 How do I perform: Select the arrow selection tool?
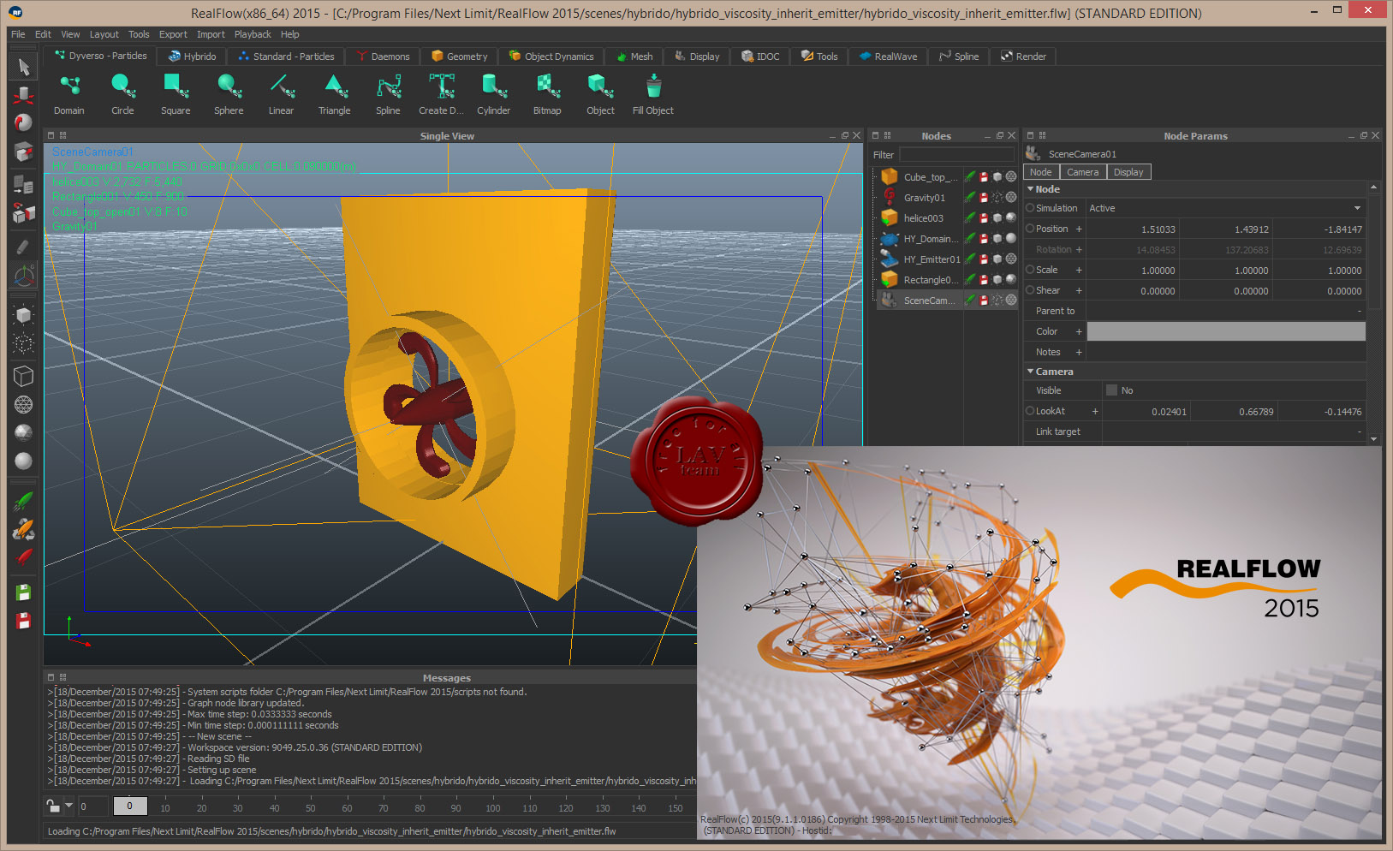pyautogui.click(x=23, y=67)
